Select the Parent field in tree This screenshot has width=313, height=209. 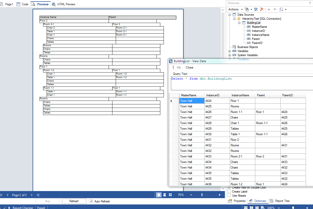pyautogui.click(x=256, y=39)
